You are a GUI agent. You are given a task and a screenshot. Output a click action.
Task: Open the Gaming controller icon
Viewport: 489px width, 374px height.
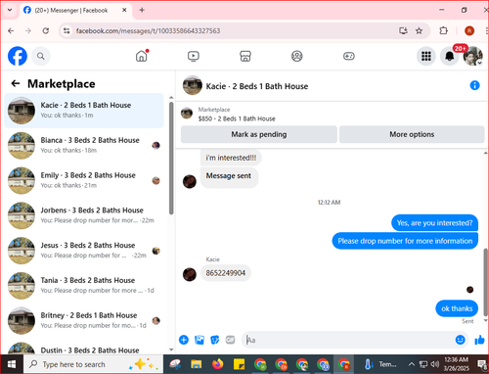[x=349, y=56]
